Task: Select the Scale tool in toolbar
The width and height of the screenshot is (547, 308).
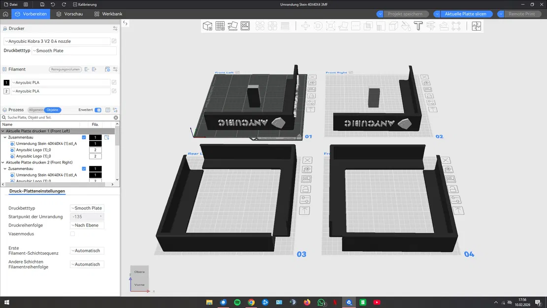Action: tap(330, 26)
